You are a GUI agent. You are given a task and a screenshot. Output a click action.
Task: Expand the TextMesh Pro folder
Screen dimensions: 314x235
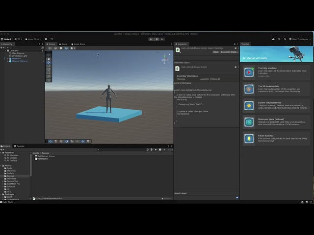pyautogui.click(x=3, y=184)
